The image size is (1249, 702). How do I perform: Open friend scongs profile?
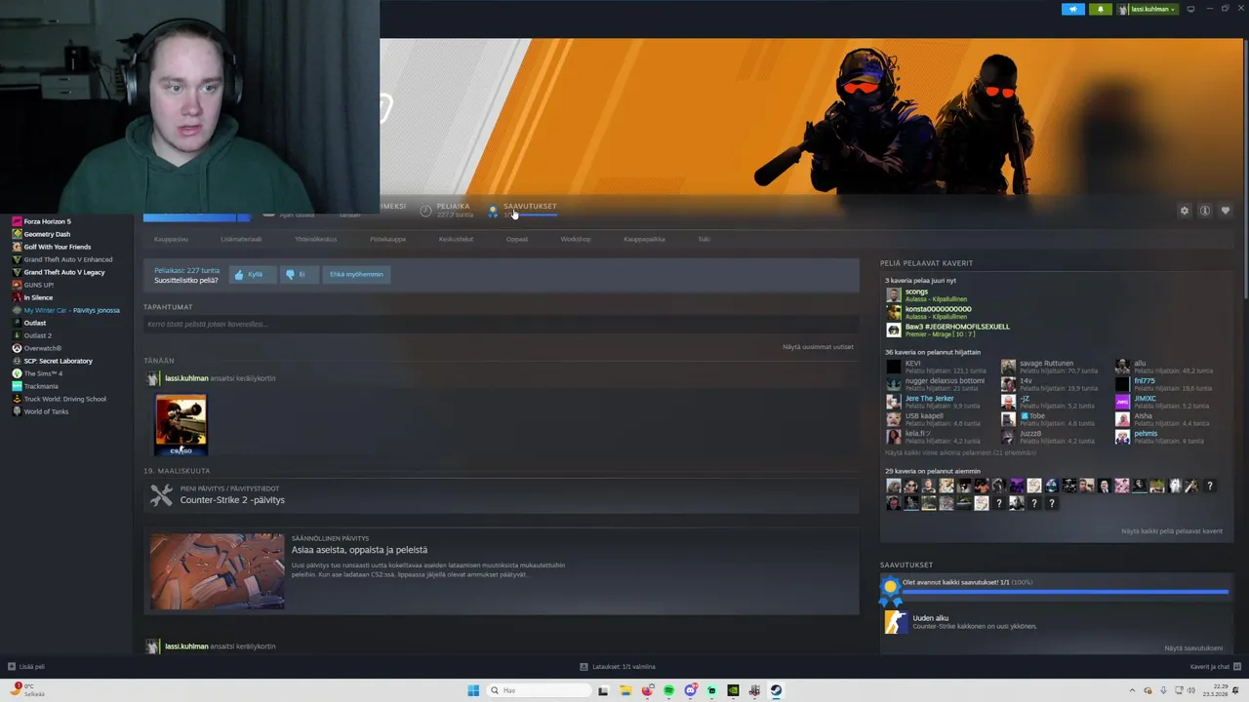click(916, 292)
